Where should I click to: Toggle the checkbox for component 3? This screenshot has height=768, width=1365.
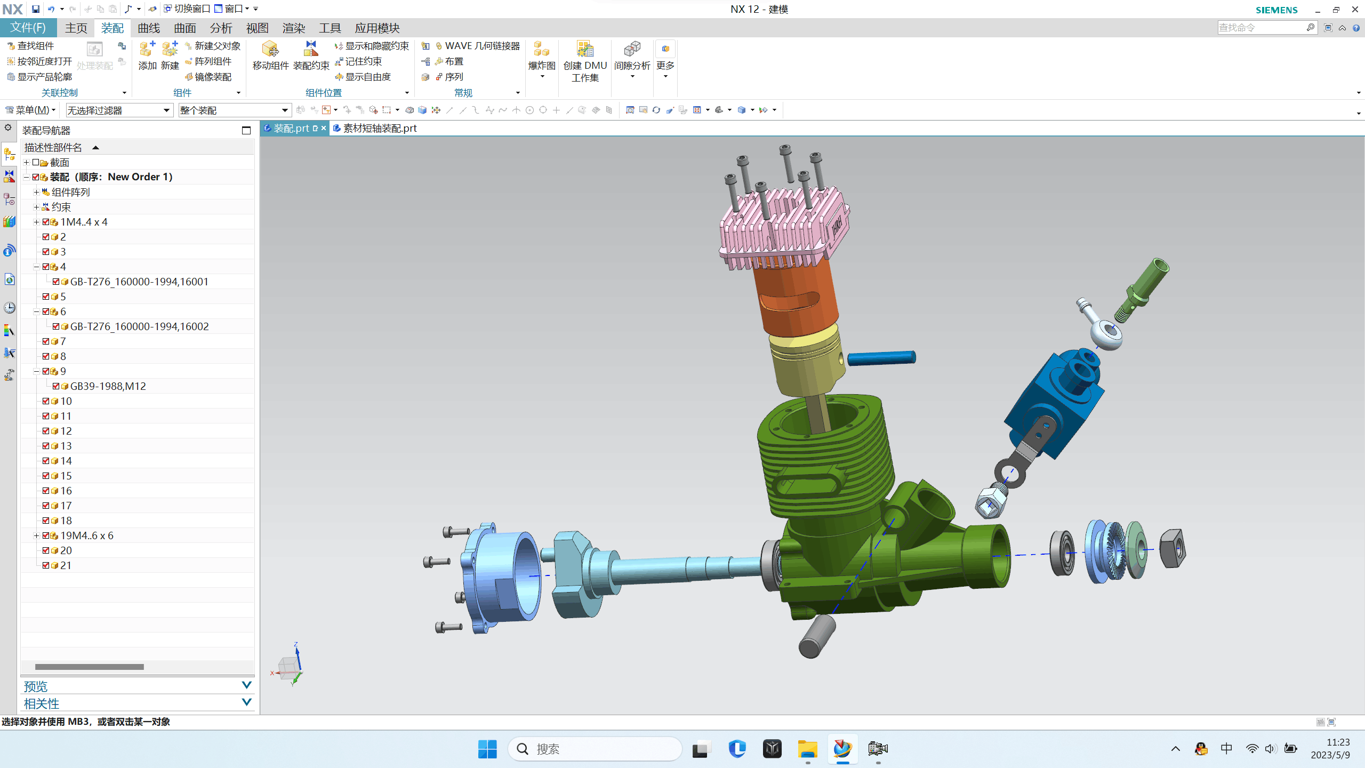click(46, 252)
